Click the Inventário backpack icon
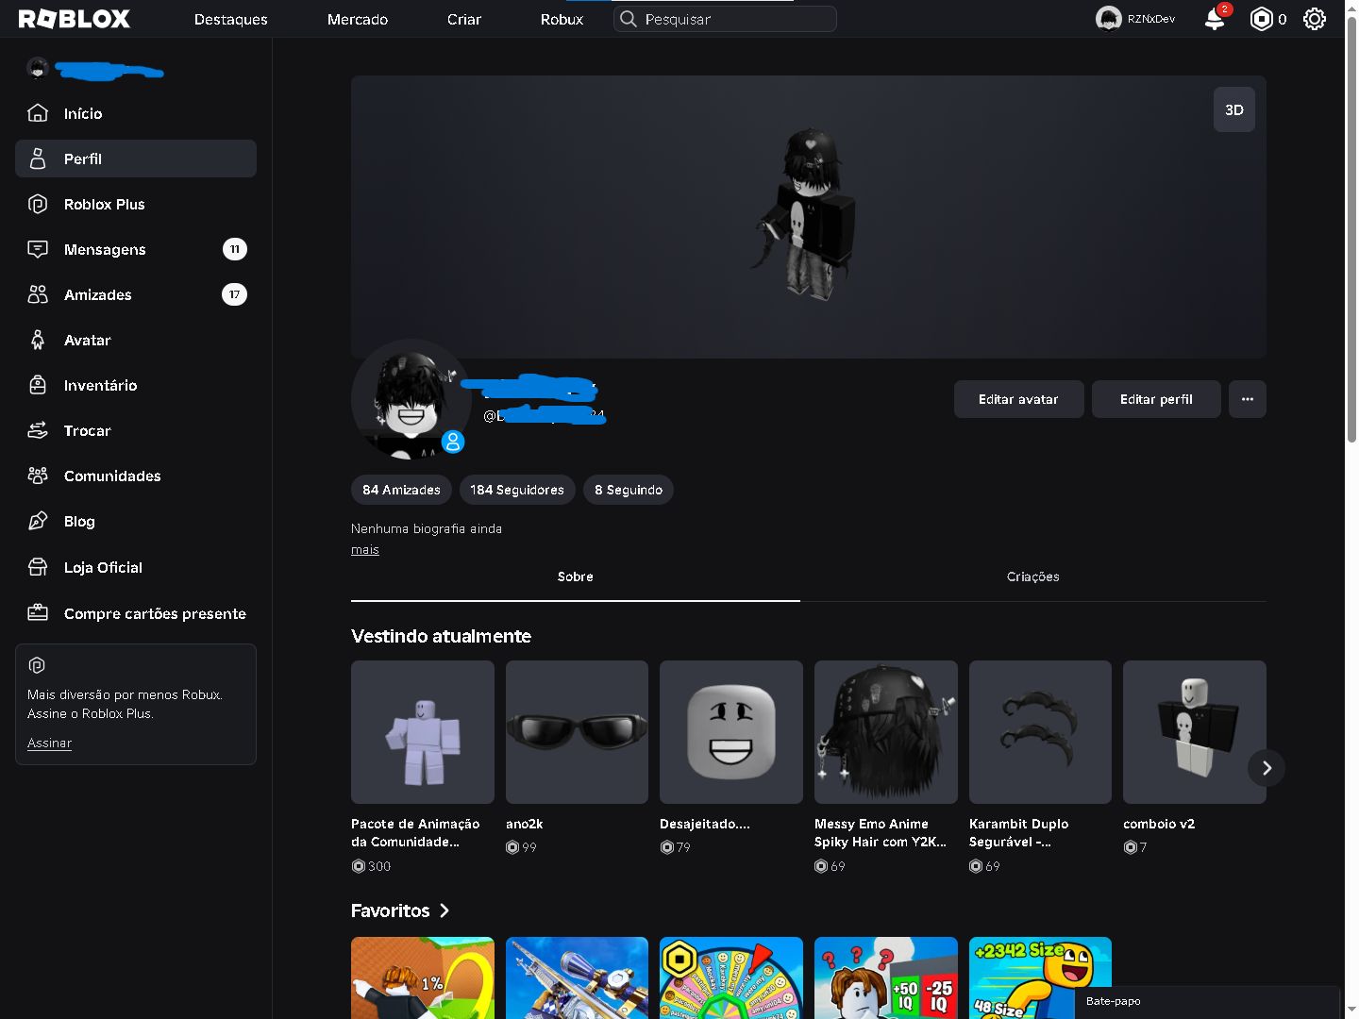Screen dimensions: 1359x1019 click(x=38, y=385)
